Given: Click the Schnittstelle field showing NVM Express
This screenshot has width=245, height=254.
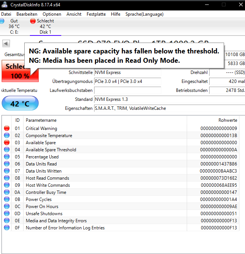Looking at the screenshot, I should click(128, 72).
